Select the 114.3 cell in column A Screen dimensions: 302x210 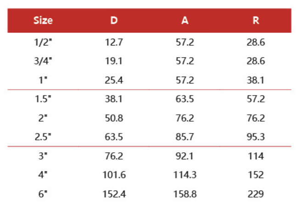click(185, 175)
